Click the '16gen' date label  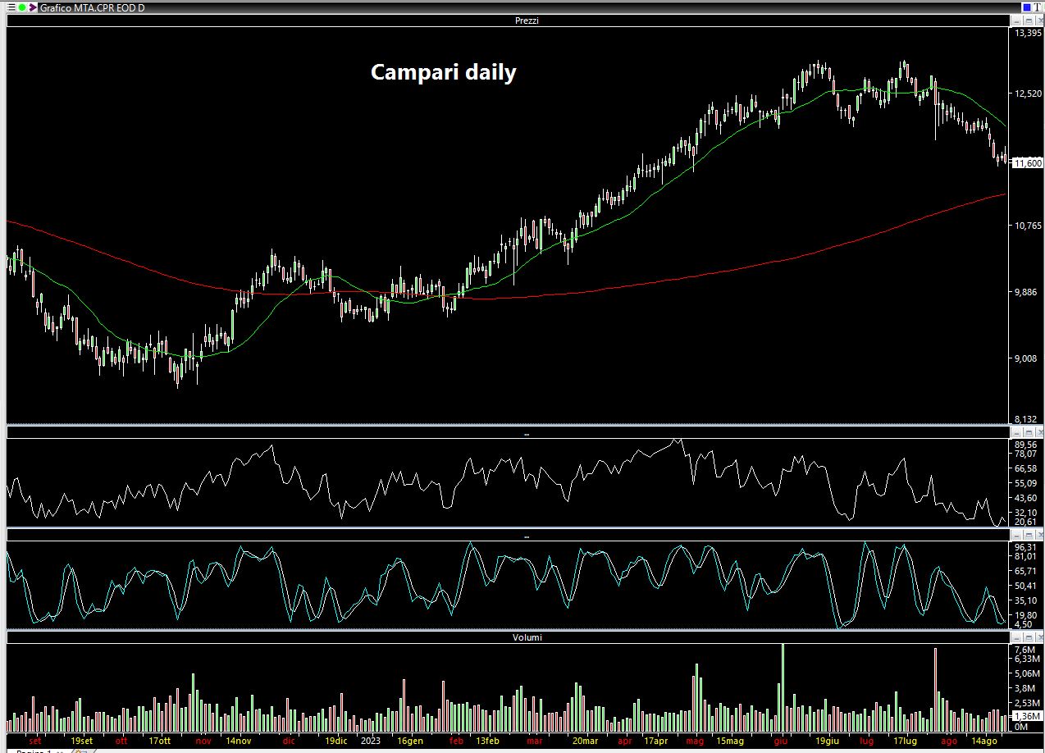tap(410, 740)
